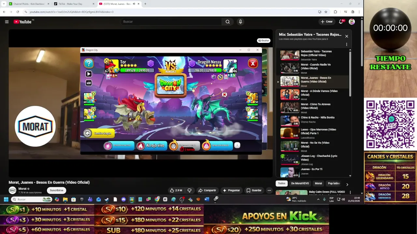Start voice search with microphone icon
Image resolution: width=417 pixels, height=234 pixels.
click(240, 22)
